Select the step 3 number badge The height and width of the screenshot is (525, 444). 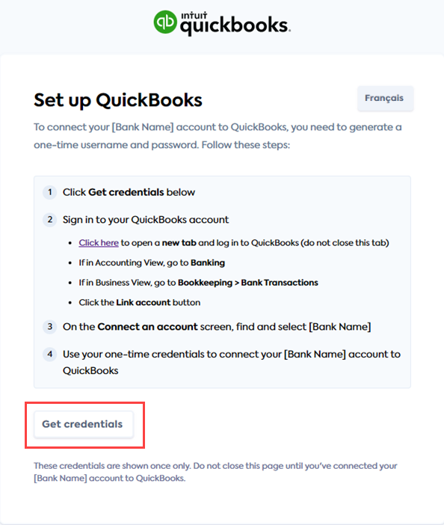pos(50,327)
